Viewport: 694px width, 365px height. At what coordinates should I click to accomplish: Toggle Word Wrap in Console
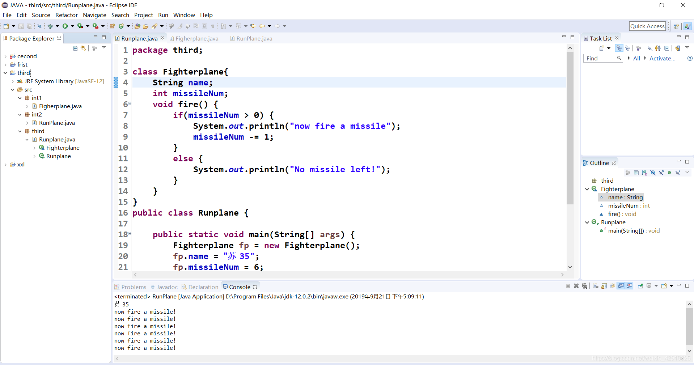coord(612,286)
